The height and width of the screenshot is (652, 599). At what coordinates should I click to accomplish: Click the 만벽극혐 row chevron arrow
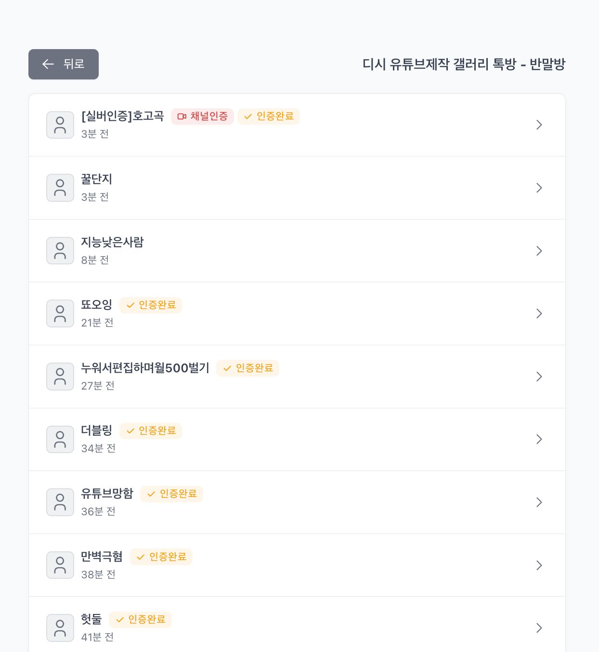tap(539, 565)
